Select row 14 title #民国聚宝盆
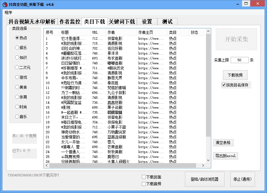The height and width of the screenshot is (193, 267). click(x=71, y=103)
